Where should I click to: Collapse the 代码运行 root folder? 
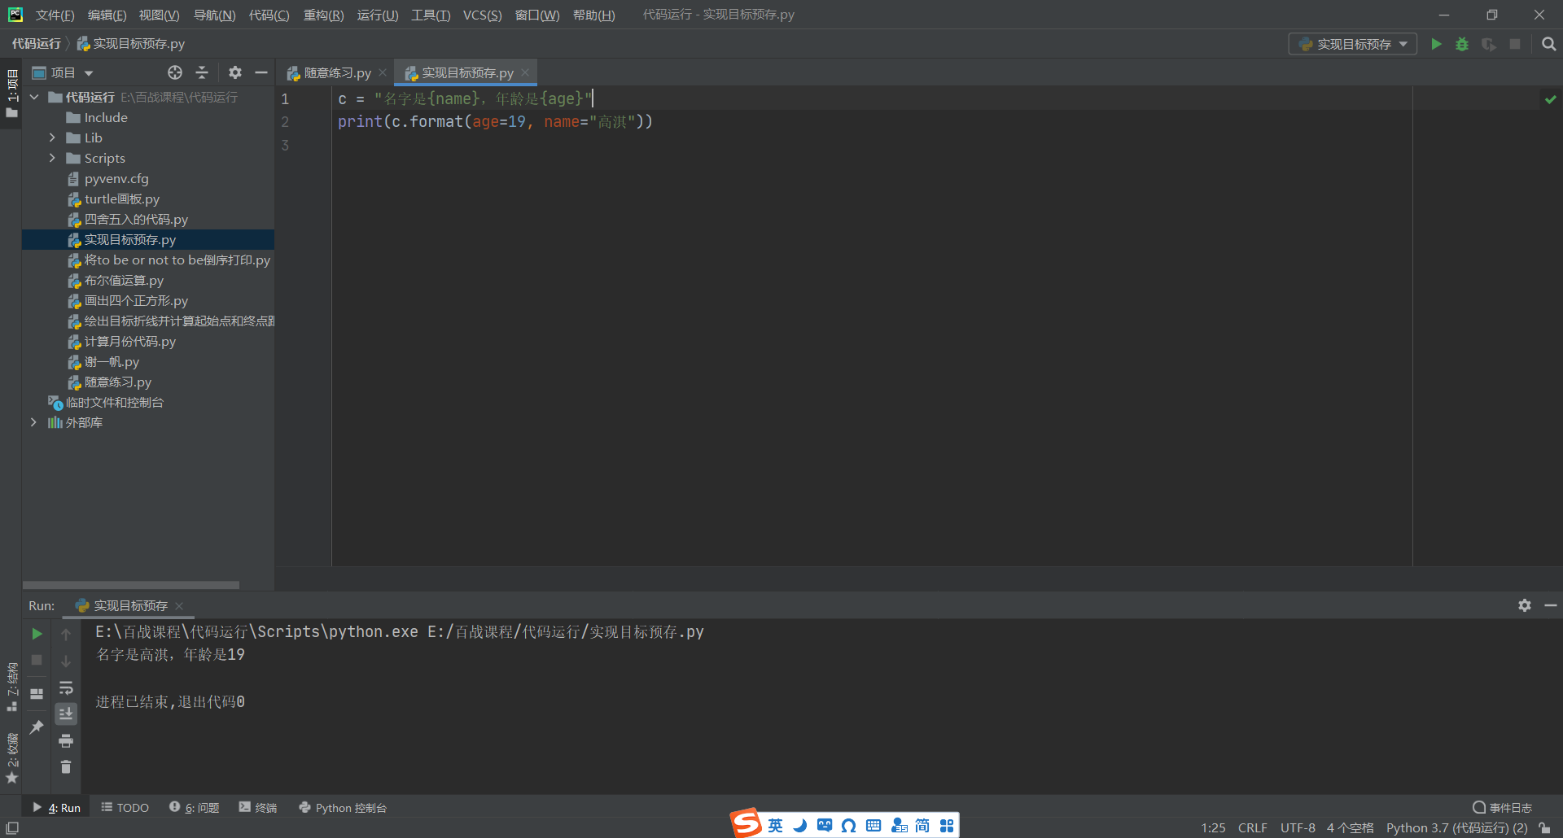click(x=34, y=97)
